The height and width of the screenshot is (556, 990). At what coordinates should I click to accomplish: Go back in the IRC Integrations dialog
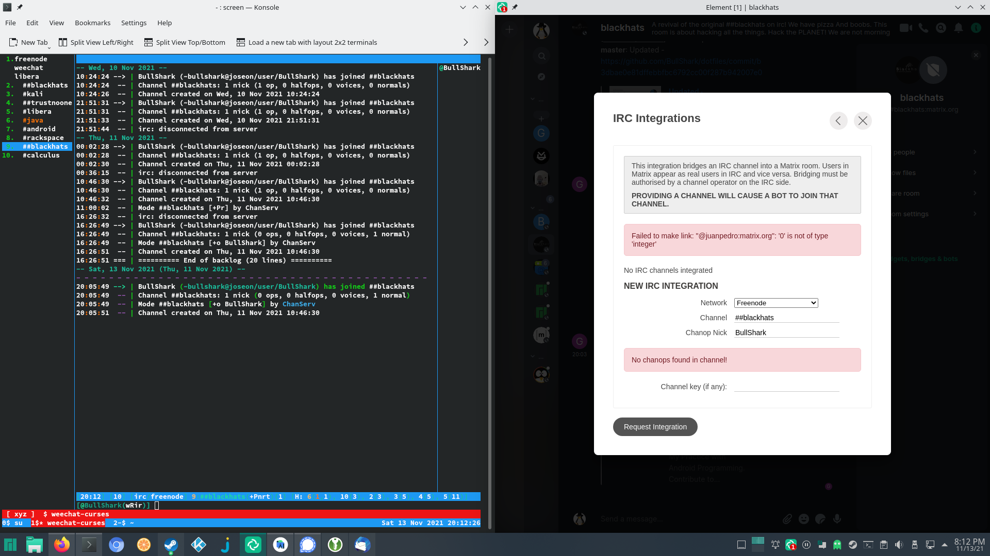point(838,120)
